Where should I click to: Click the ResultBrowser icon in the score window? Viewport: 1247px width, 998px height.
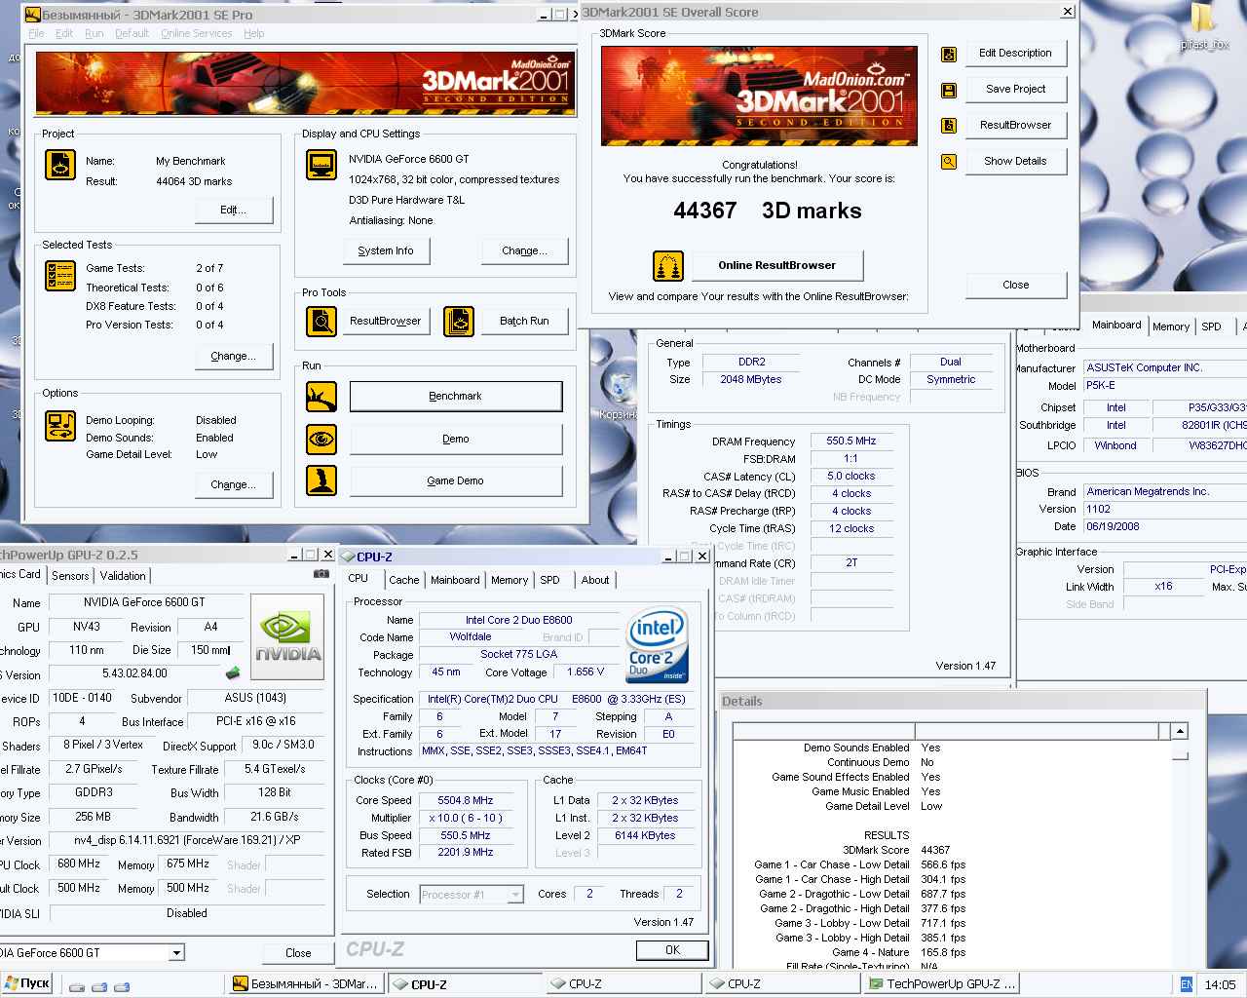[x=949, y=126]
